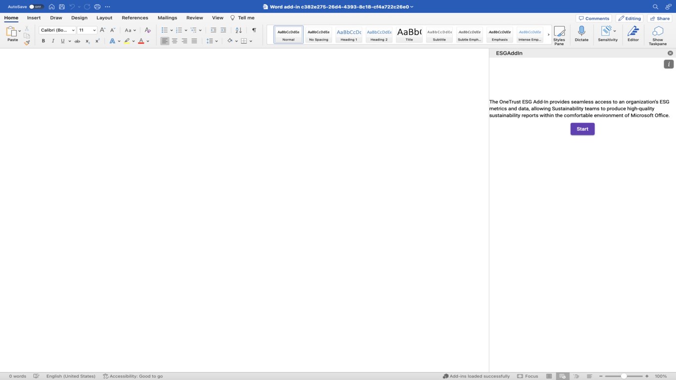The width and height of the screenshot is (676, 380).
Task: Switch to the Layout tab
Action: tap(104, 18)
